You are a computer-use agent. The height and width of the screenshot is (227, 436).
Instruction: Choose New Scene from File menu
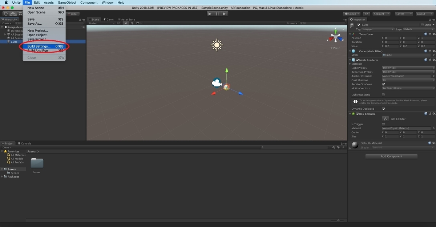[44, 8]
